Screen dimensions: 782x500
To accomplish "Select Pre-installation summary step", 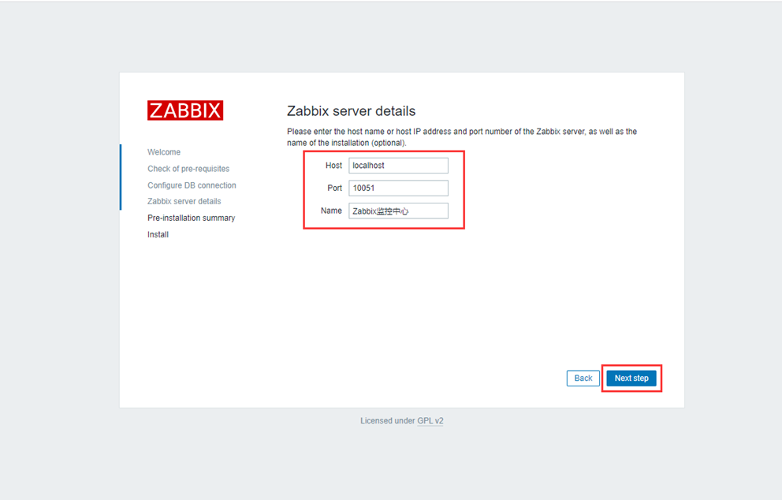I will click(191, 218).
